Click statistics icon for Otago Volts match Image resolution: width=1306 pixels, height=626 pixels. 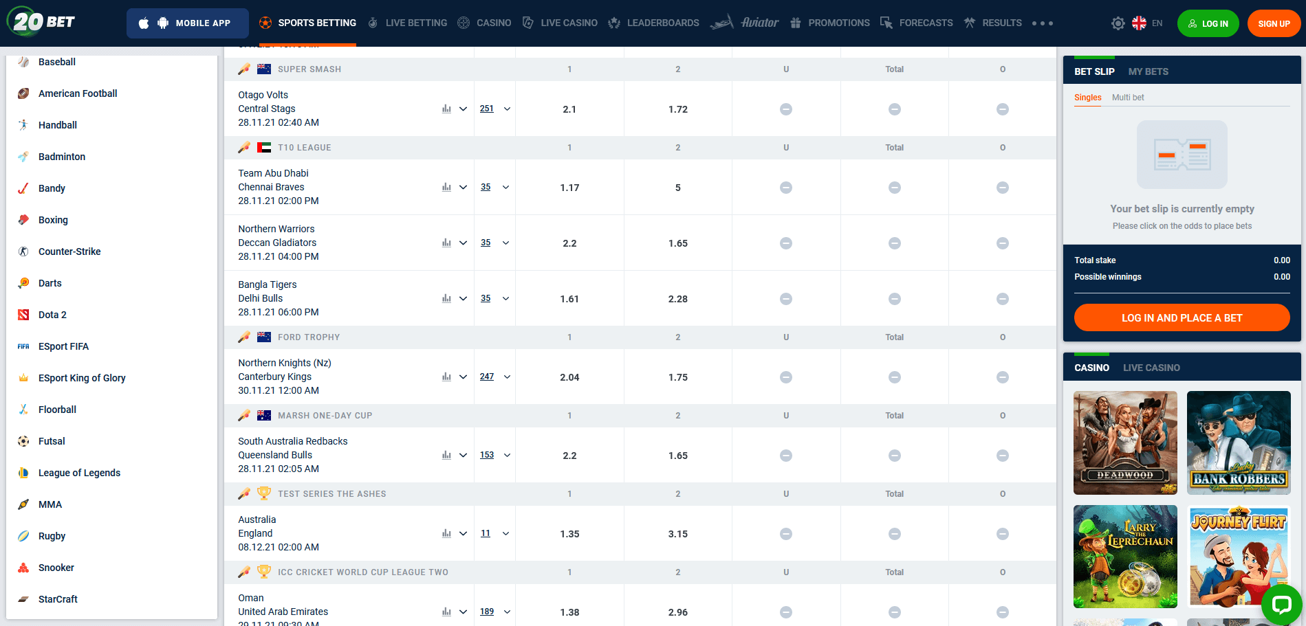pyautogui.click(x=446, y=109)
